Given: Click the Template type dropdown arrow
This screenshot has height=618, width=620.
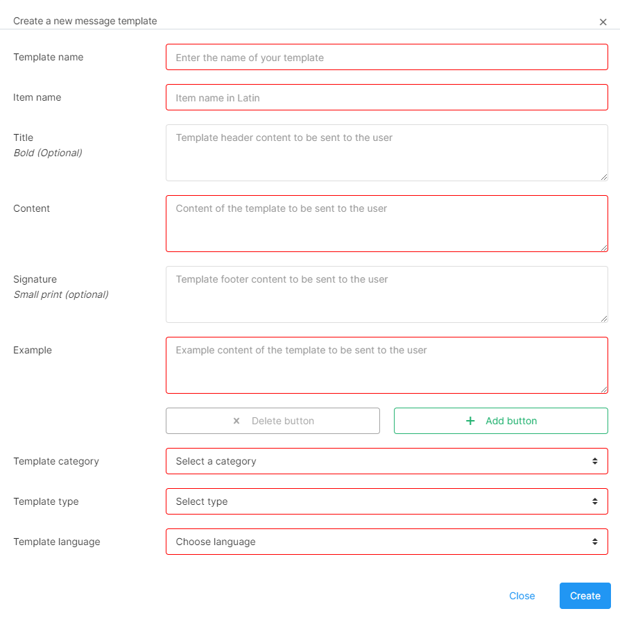Looking at the screenshot, I should tap(595, 501).
